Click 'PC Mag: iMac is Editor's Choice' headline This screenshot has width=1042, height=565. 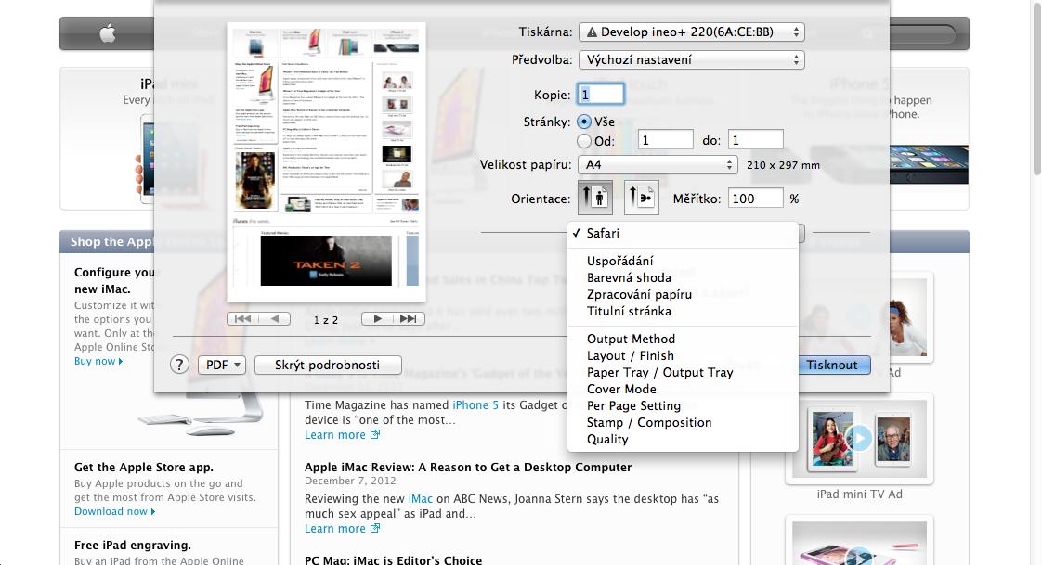point(394,559)
